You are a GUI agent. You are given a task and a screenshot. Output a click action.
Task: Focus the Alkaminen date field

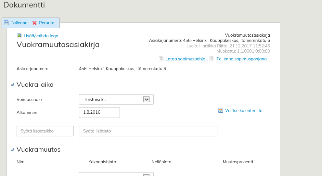(99, 112)
